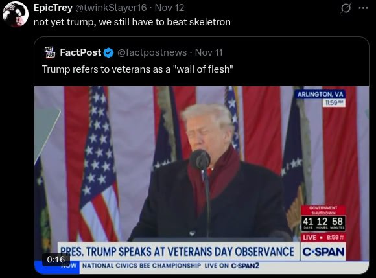
Task: Click the National Civics Bee ticker
Action: pyautogui.click(x=170, y=266)
